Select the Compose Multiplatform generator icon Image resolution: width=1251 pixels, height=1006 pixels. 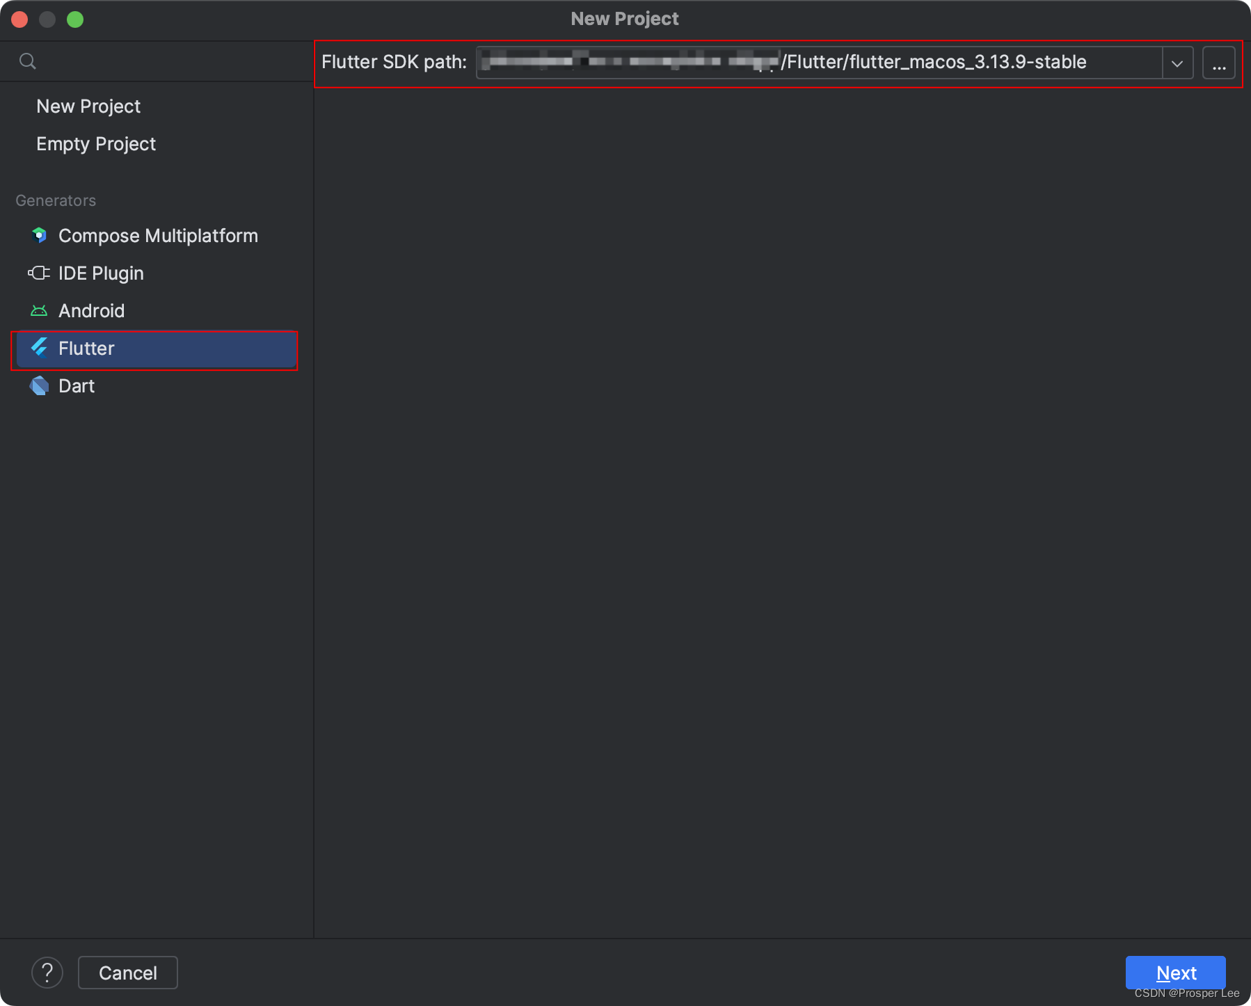click(39, 235)
